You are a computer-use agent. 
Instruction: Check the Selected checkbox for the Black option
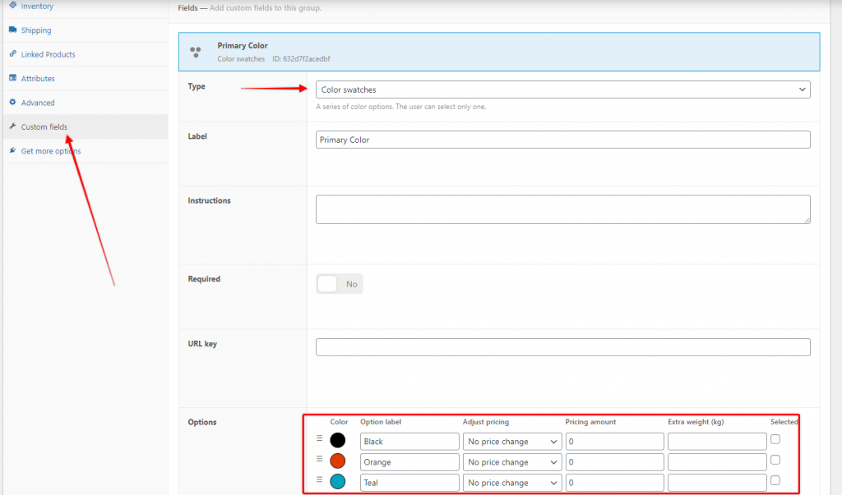(775, 439)
